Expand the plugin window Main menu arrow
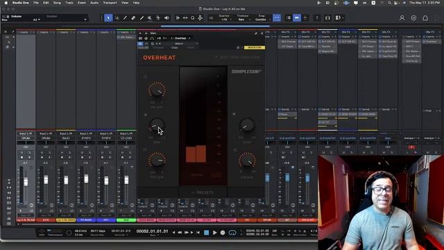Viewport: 444px width, 250px height. click(x=141, y=33)
